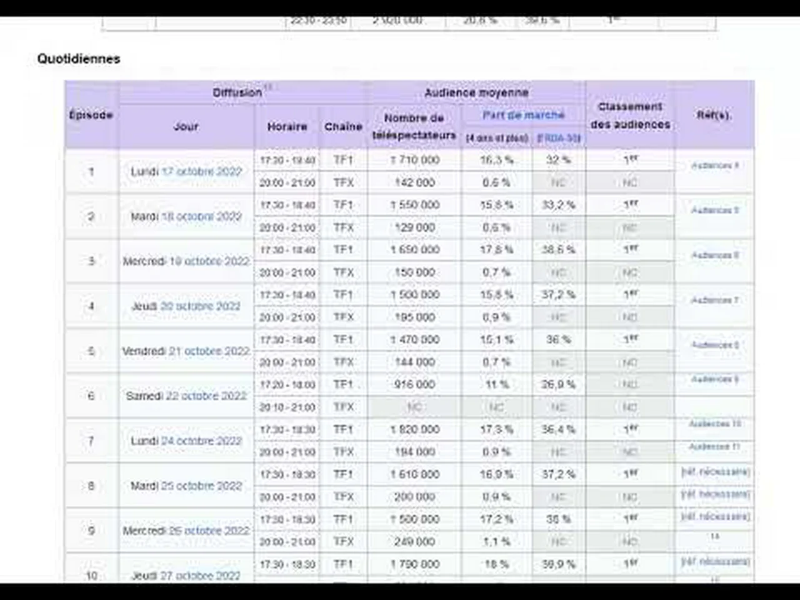This screenshot has height=600, width=800.
Task: Follow the 24 octobre 2022 link
Action: [201, 441]
